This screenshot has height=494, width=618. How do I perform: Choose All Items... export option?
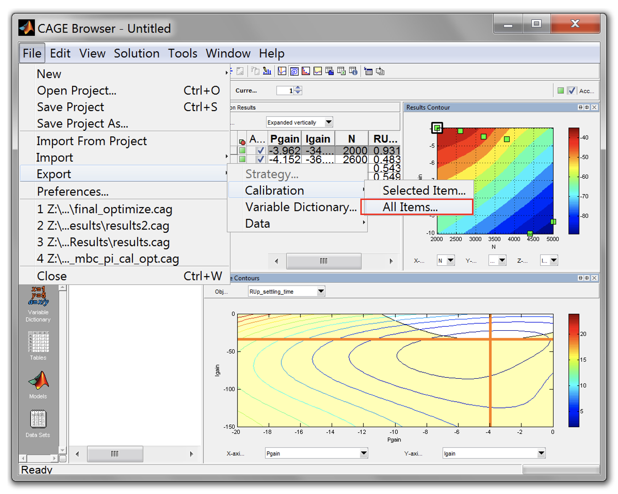(417, 207)
